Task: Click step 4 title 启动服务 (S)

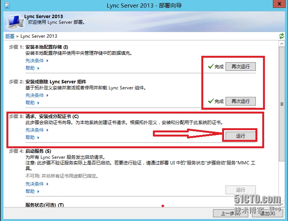Action: 38,151
